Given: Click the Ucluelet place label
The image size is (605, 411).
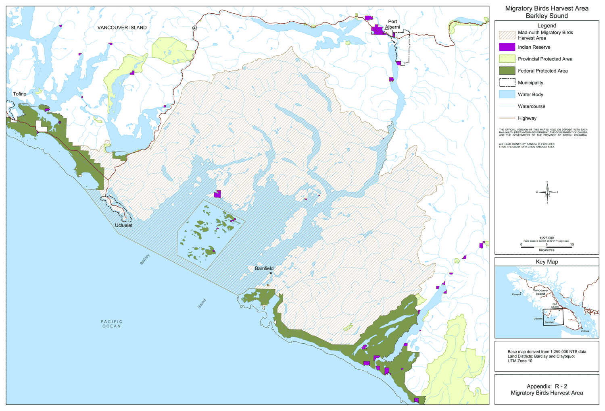Looking at the screenshot, I should (x=123, y=225).
